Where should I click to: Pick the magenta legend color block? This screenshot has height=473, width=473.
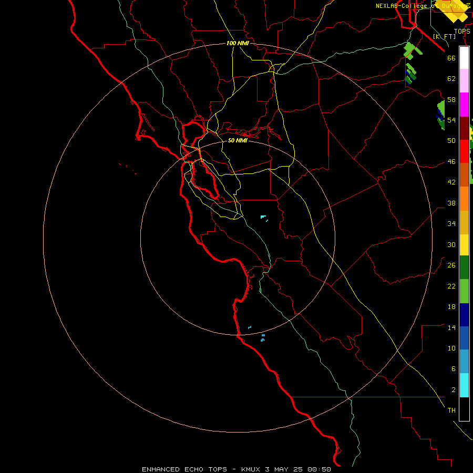[x=464, y=105]
